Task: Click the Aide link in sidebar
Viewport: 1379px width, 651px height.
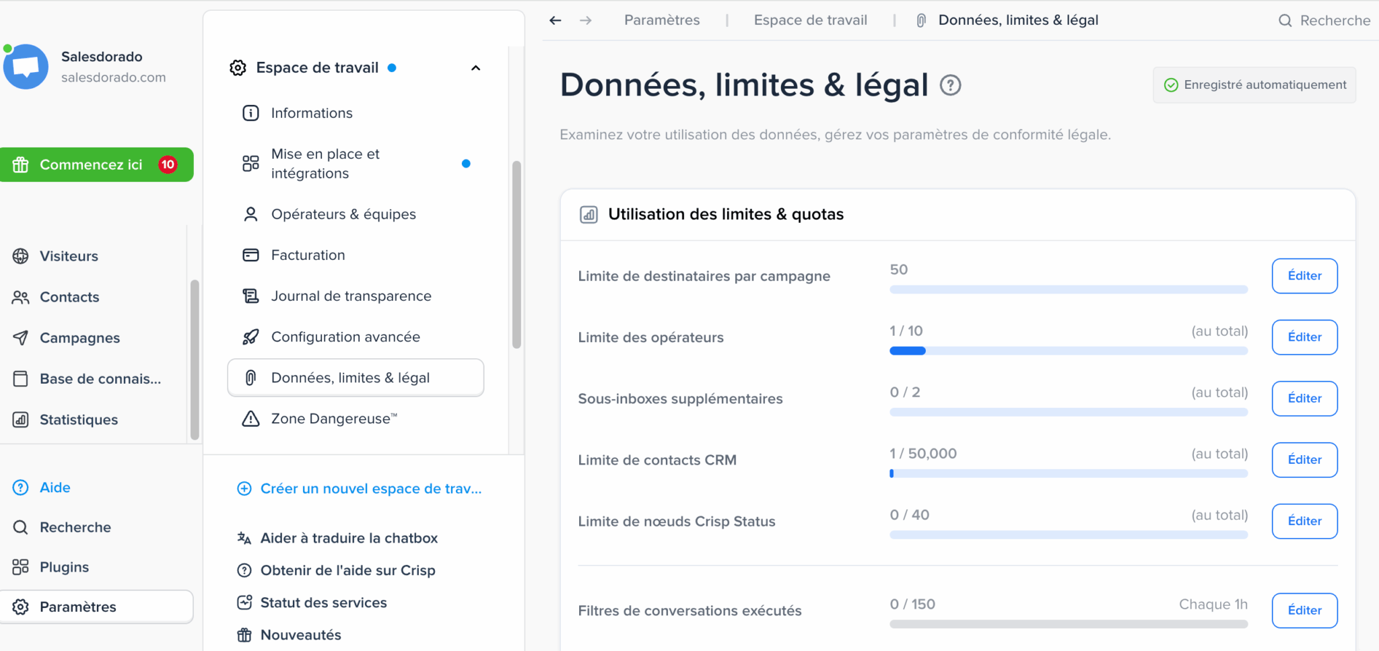Action: click(x=41, y=487)
